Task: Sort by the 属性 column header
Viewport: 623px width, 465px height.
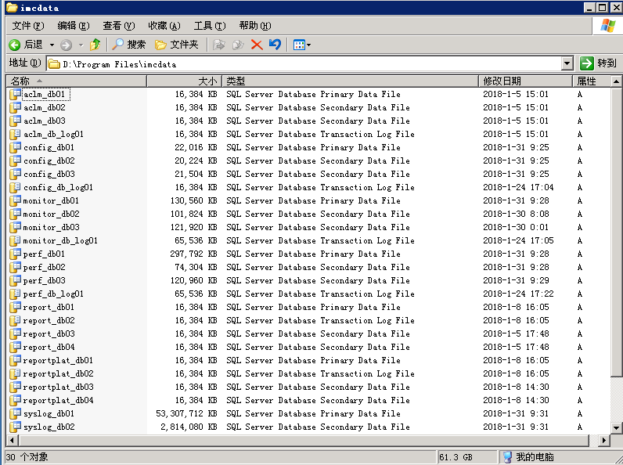Action: point(591,81)
